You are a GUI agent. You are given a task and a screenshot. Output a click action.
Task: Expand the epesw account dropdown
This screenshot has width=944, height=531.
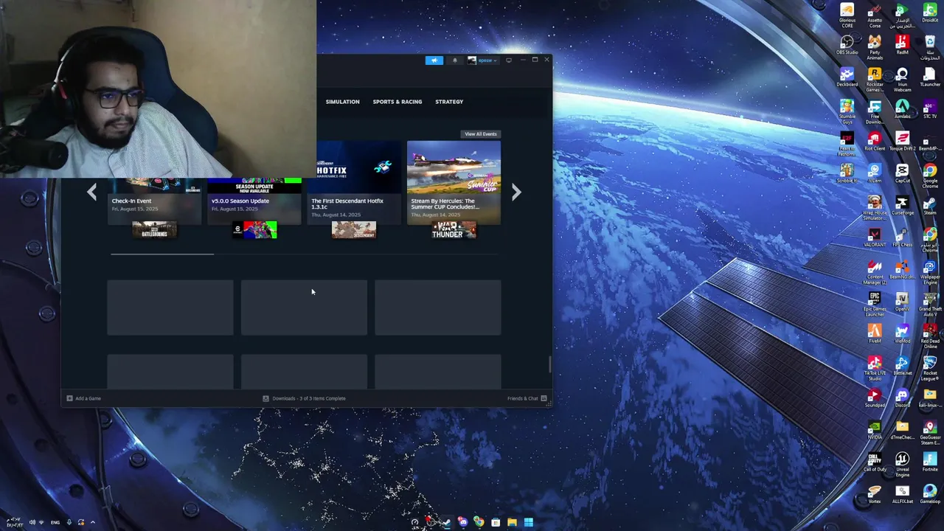(x=482, y=60)
